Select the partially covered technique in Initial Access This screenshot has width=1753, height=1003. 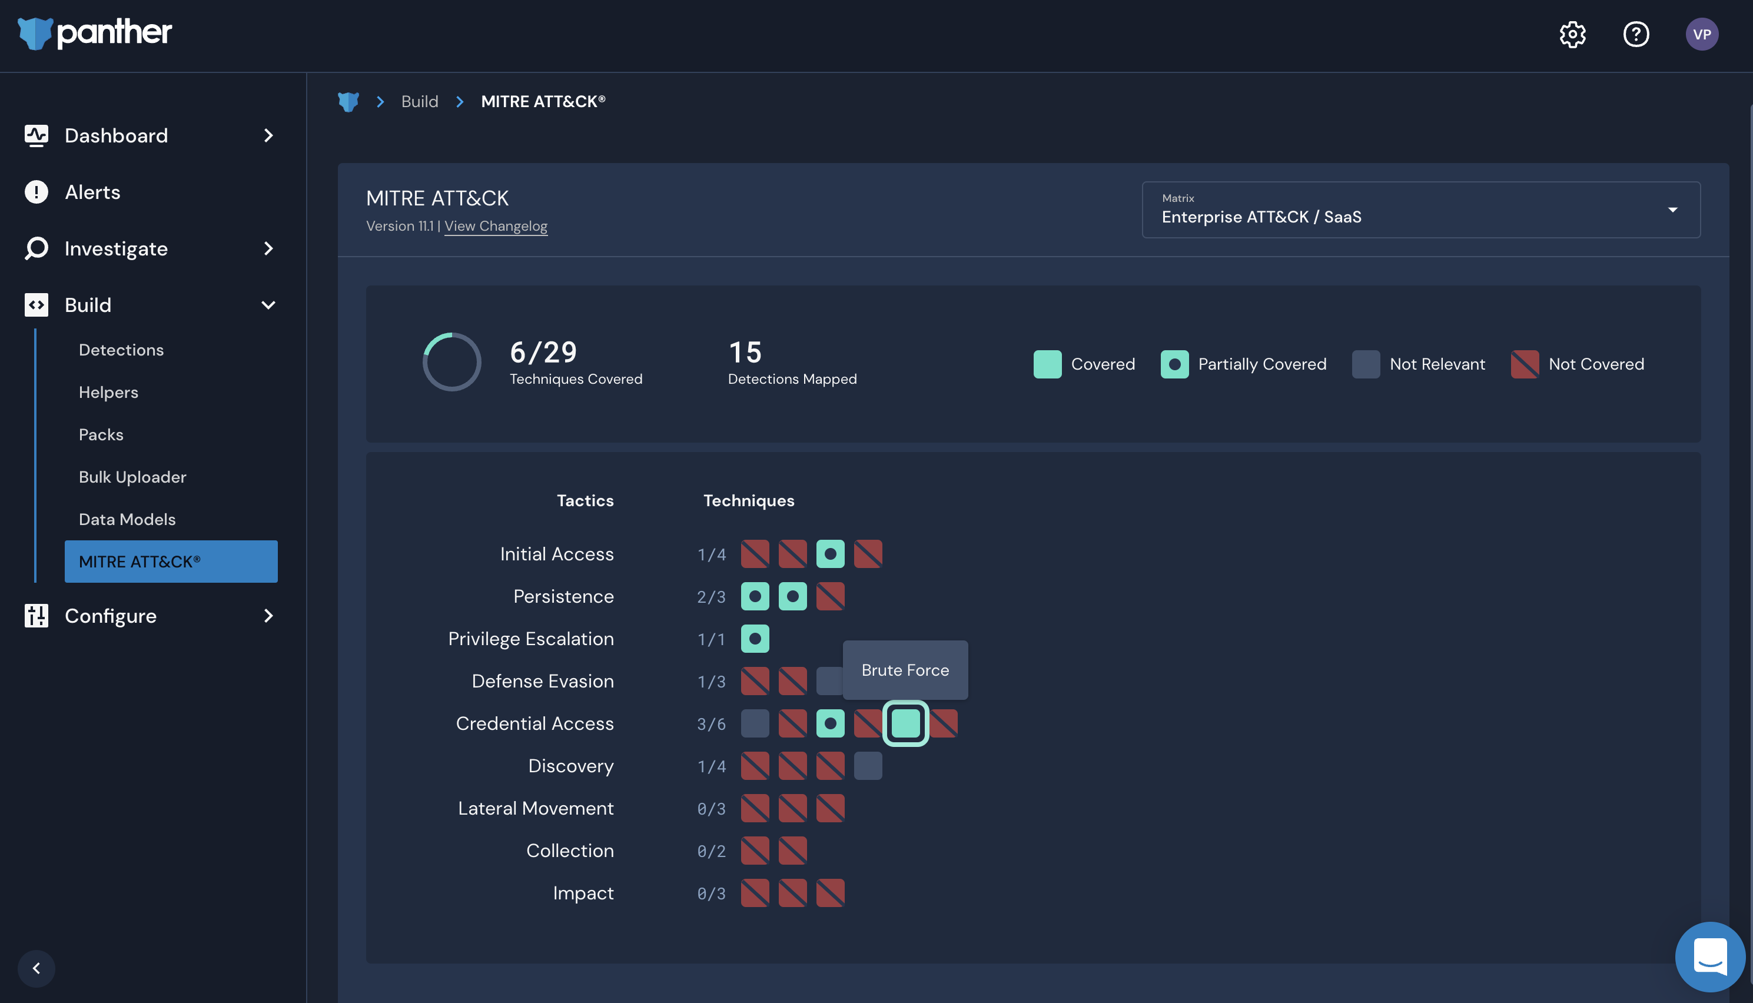click(830, 554)
